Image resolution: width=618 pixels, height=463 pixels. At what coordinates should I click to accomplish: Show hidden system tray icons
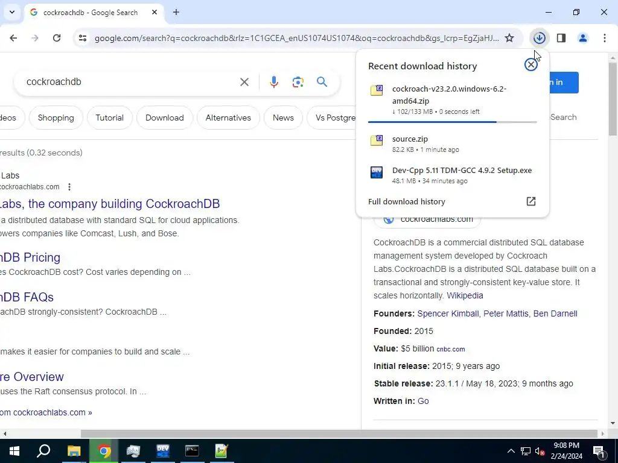[511, 451]
